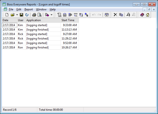Screen dimensions: 158x114
Task: Select the Ron user cell at 9:52:00 AM
Action: click(21, 43)
